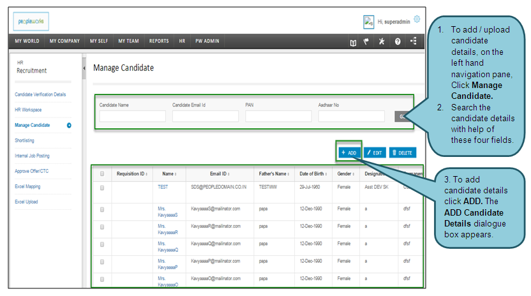Open the MY TEAM menu
This screenshot has height=296, width=531.
click(128, 41)
